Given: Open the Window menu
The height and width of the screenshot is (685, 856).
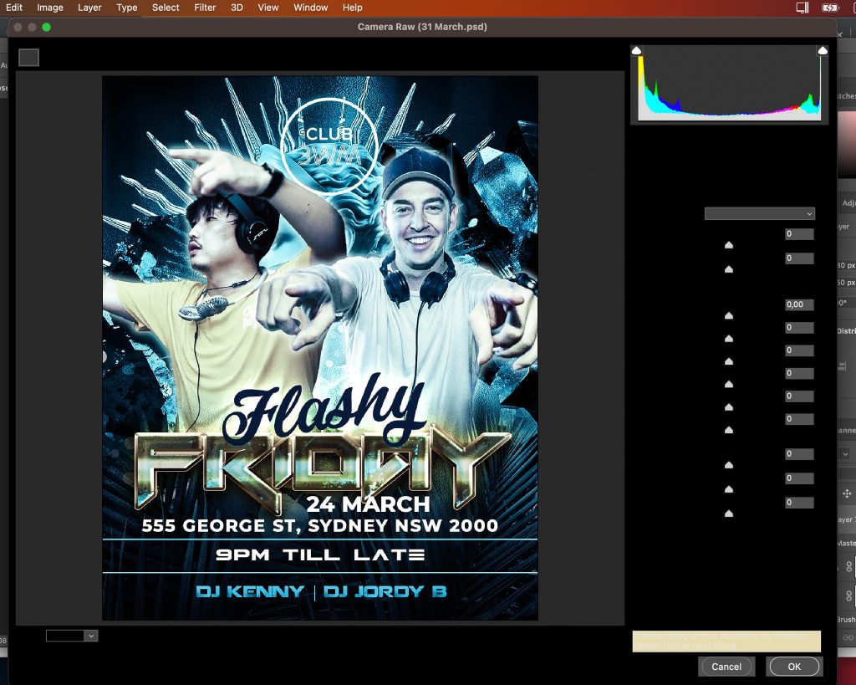Looking at the screenshot, I should [311, 8].
